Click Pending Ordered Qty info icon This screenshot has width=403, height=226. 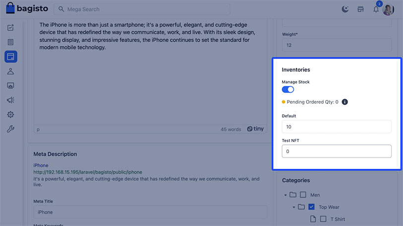tap(345, 102)
